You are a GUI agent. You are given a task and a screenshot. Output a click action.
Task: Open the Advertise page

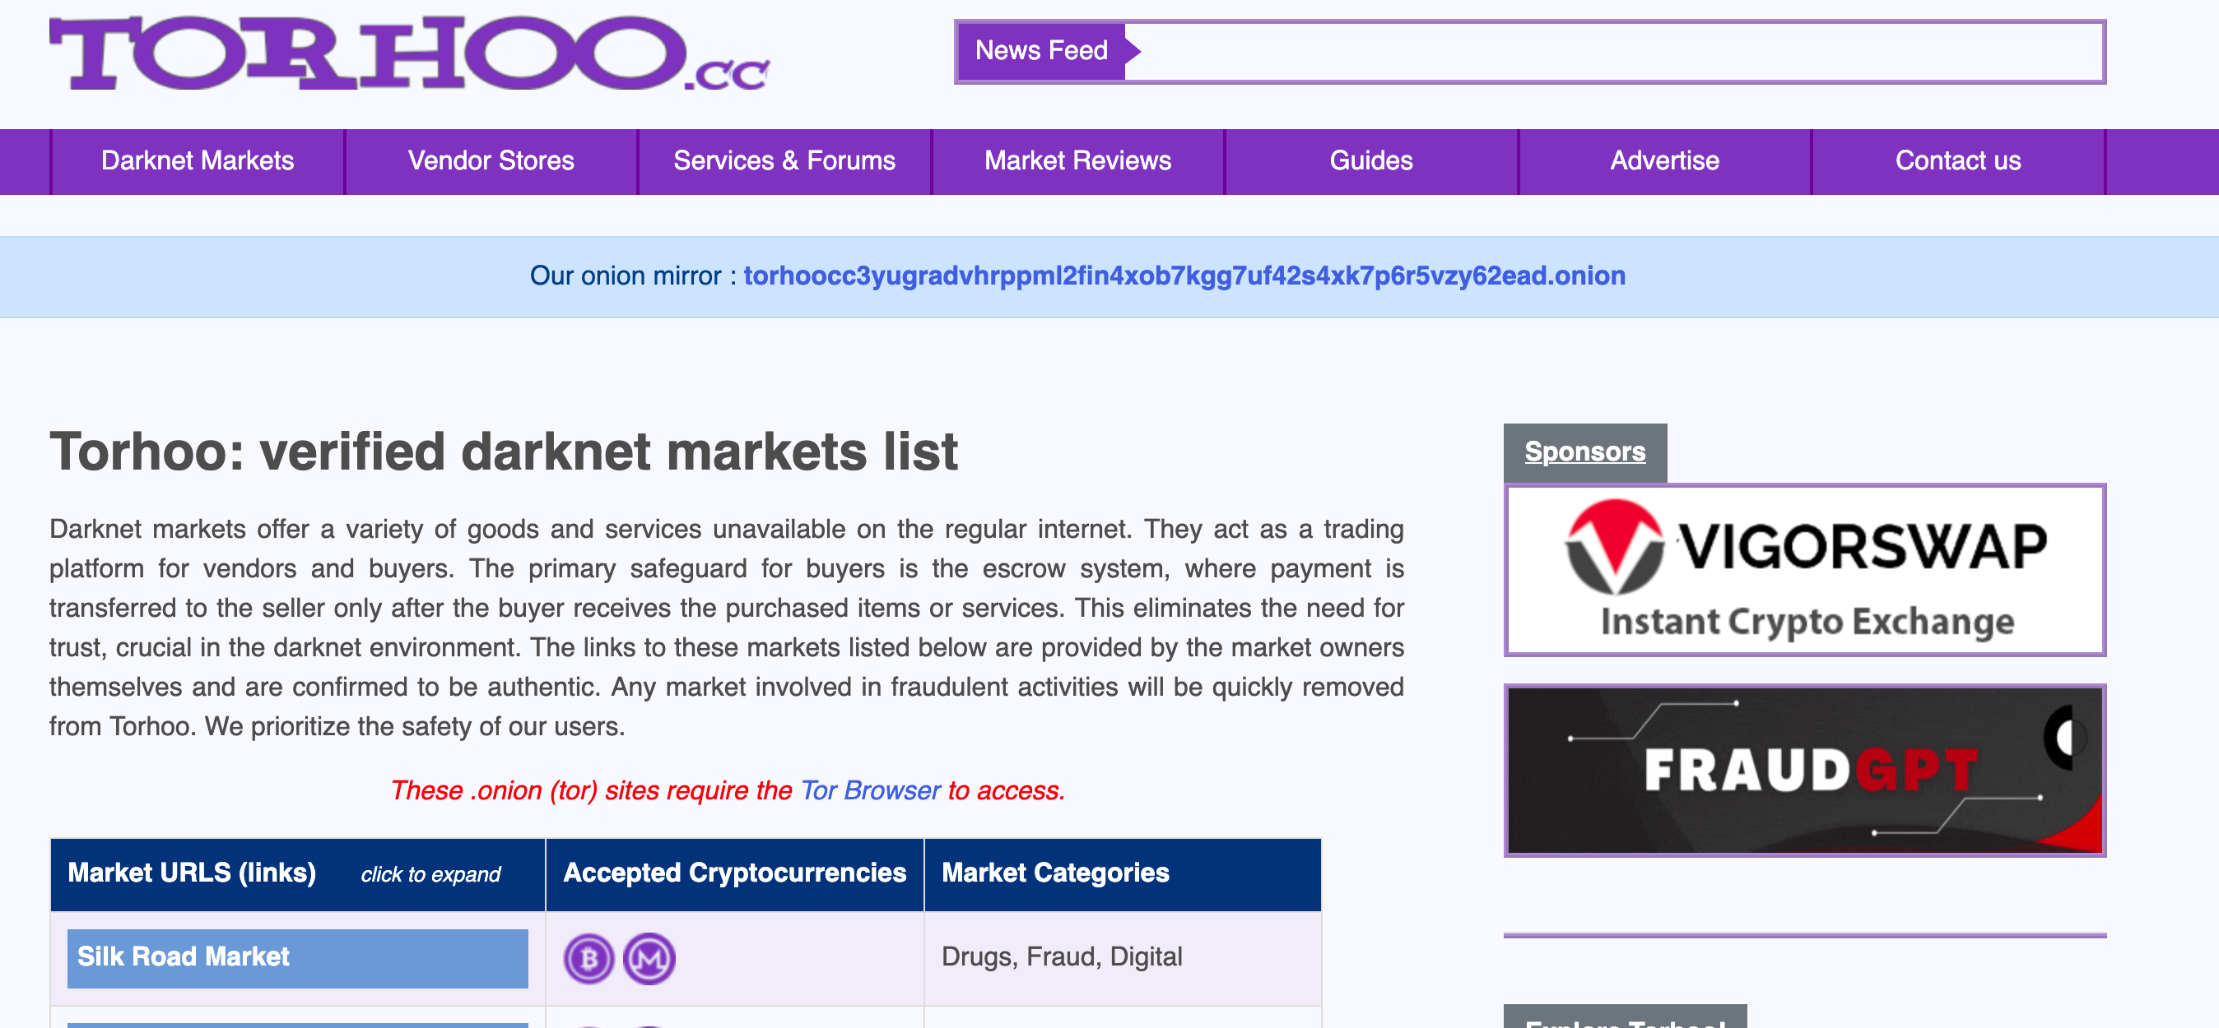coord(1665,161)
